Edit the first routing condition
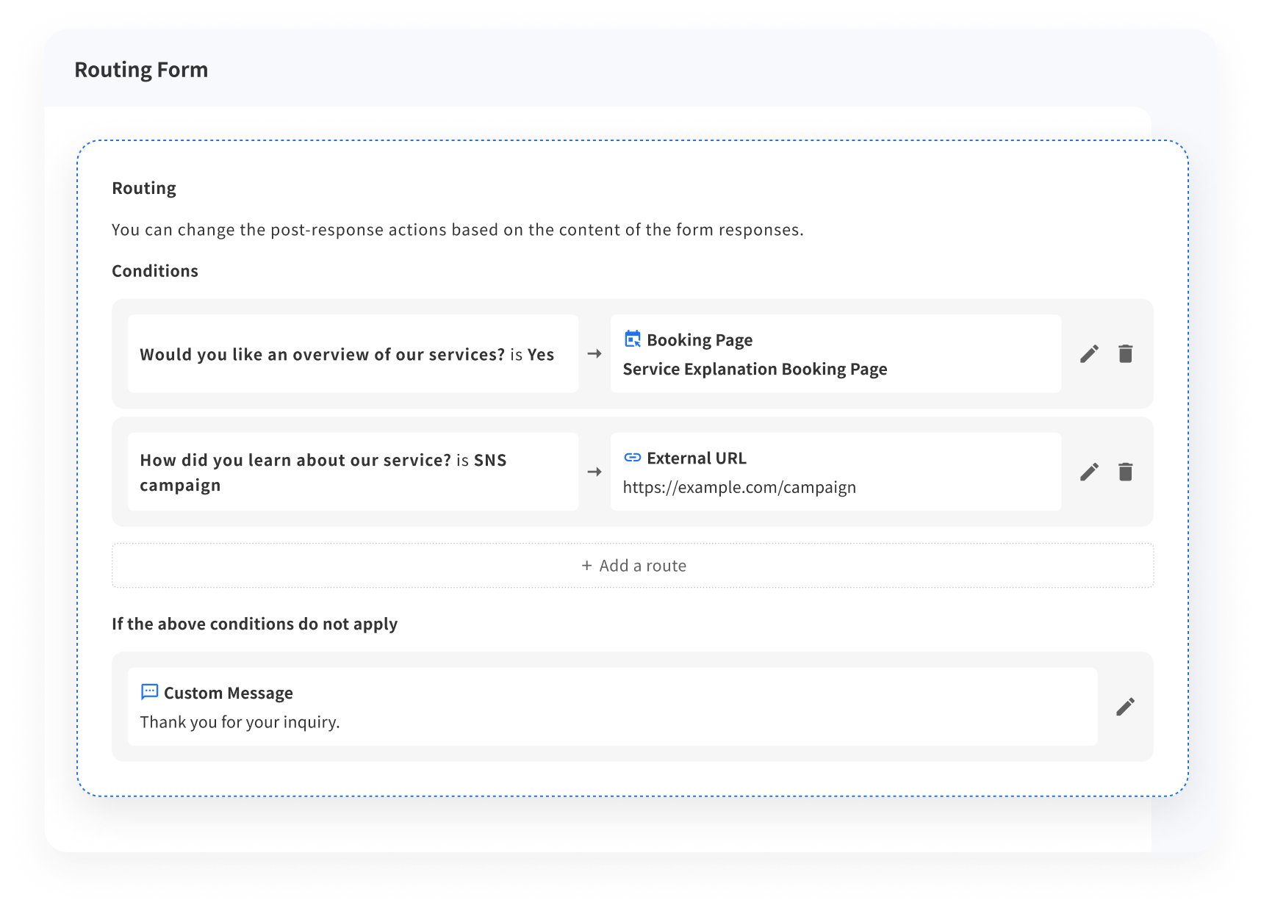Image resolution: width=1261 pixels, height=911 pixels. coord(1090,353)
